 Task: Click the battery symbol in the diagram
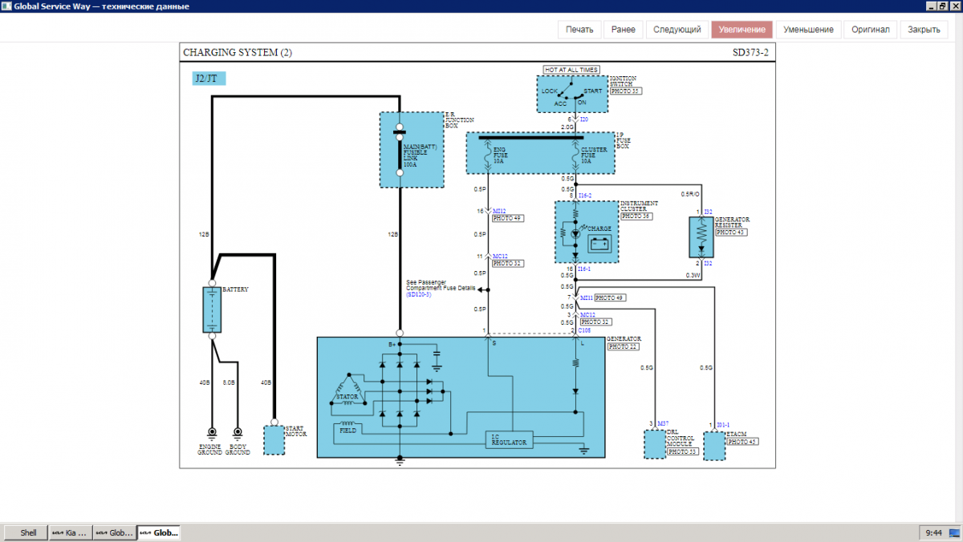212,309
